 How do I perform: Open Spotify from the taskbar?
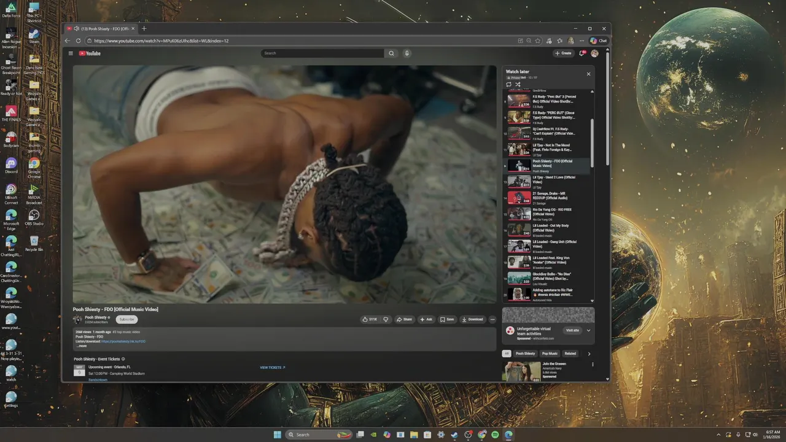coord(495,435)
